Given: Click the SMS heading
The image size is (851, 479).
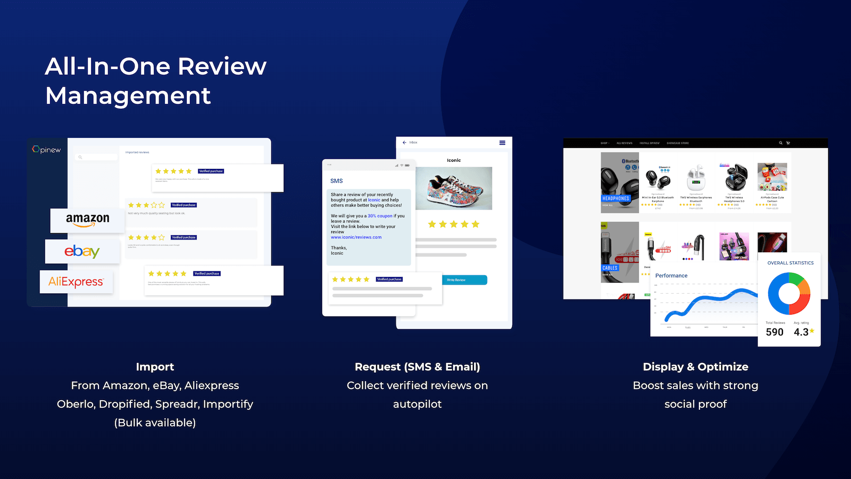Looking at the screenshot, I should tap(337, 181).
